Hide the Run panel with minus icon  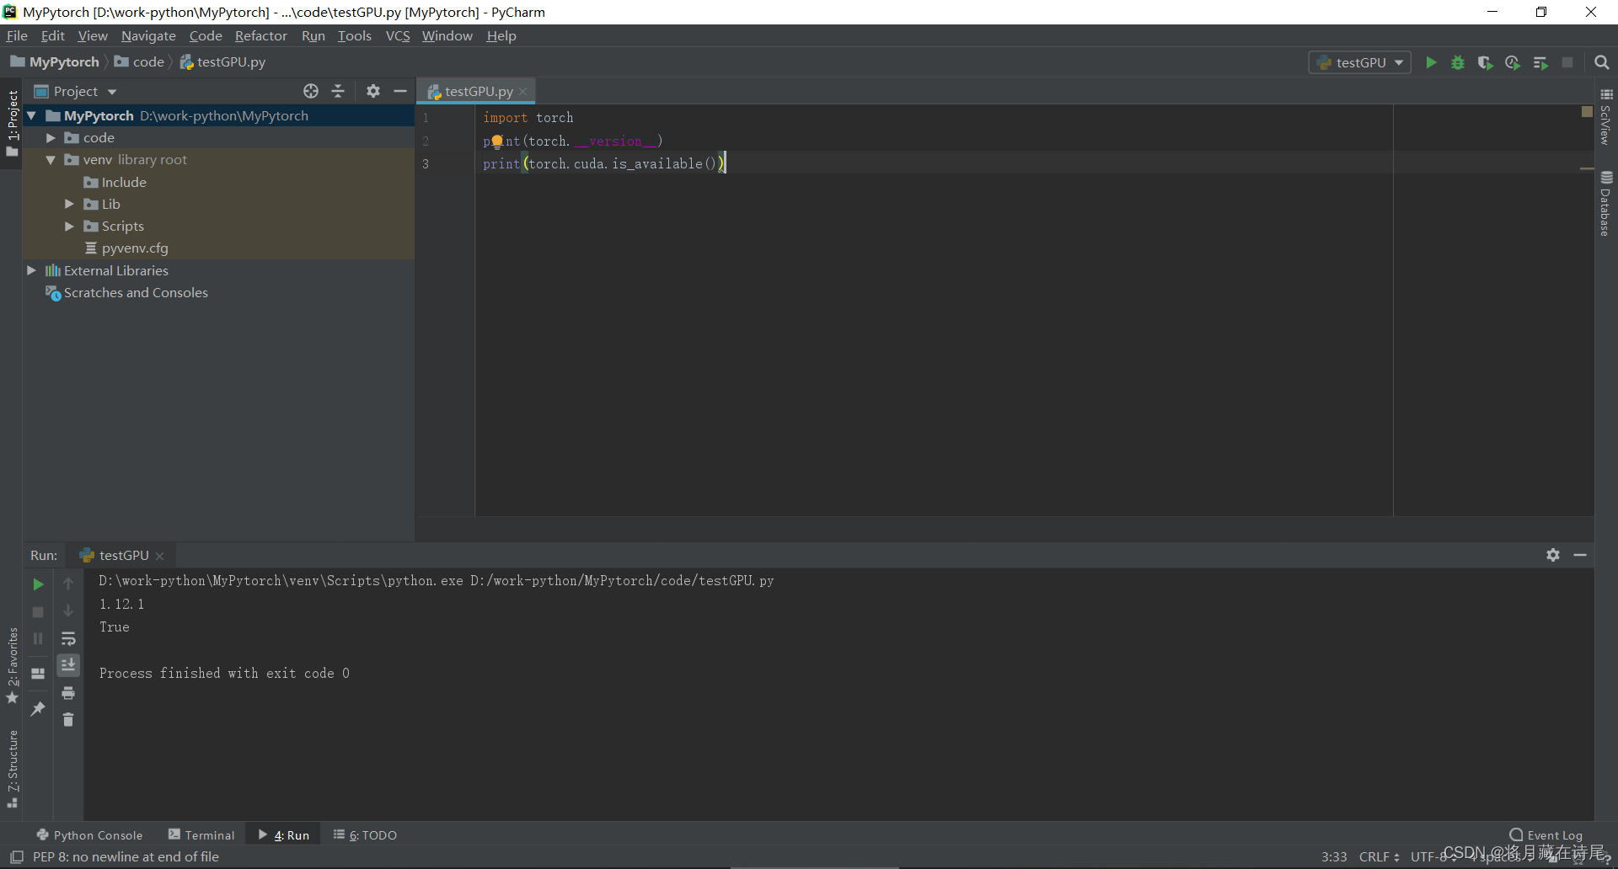[1580, 555]
